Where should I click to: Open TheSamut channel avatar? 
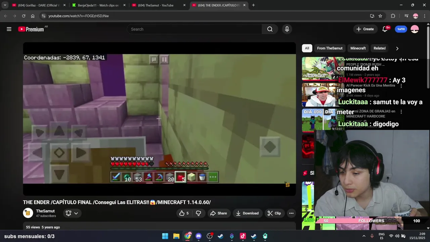coord(28,213)
